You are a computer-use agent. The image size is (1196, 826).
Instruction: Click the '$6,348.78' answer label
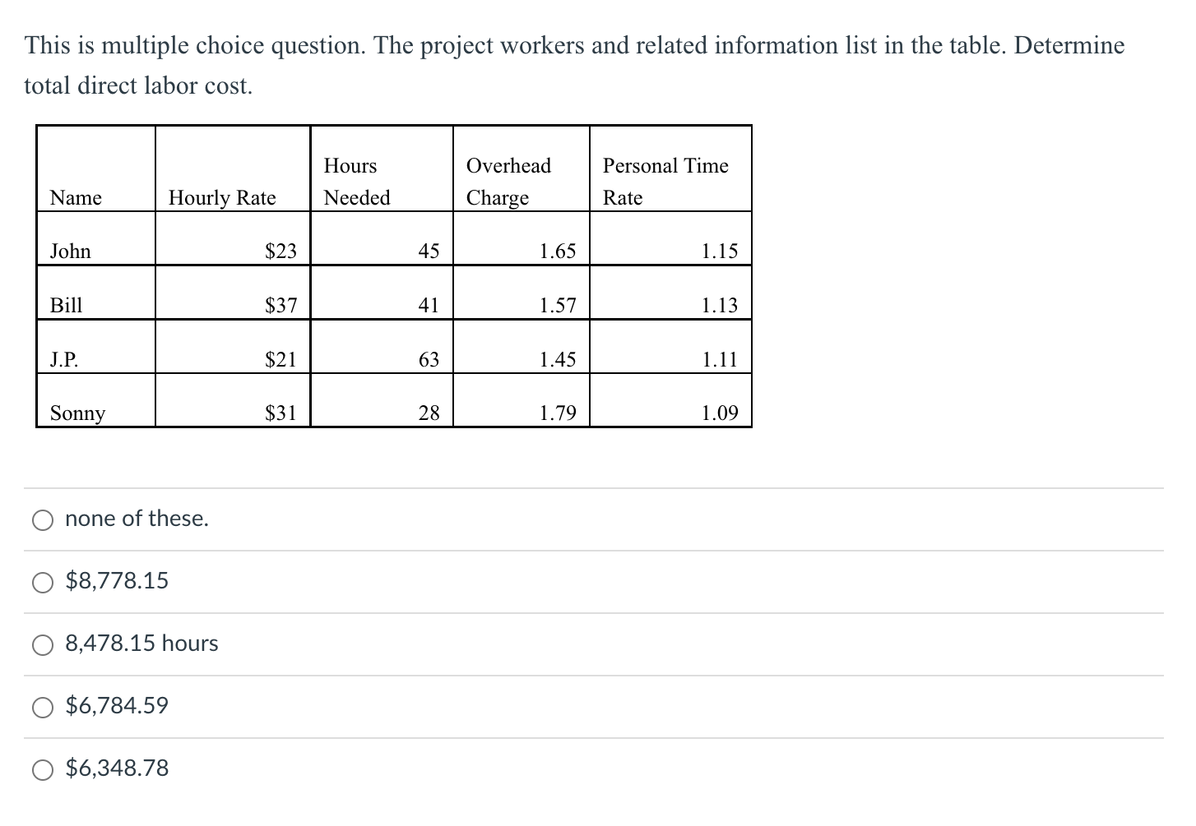pos(116,768)
